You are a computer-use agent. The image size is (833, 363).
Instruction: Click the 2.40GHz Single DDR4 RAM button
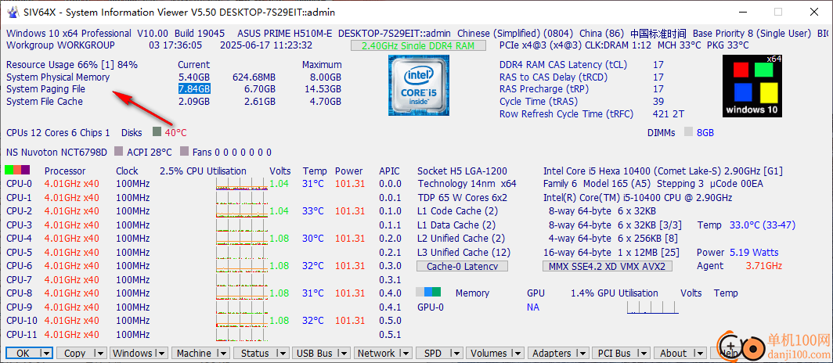tap(418, 45)
